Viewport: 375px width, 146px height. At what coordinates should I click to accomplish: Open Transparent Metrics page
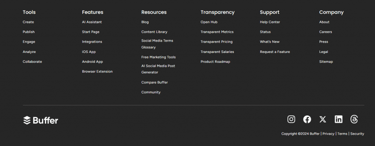point(217,32)
